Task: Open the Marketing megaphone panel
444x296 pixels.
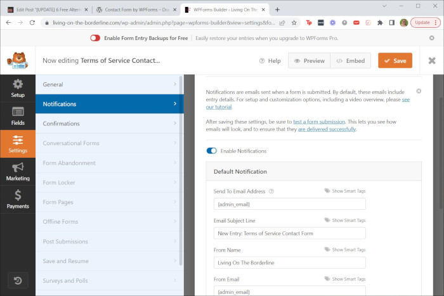Action: point(18,172)
